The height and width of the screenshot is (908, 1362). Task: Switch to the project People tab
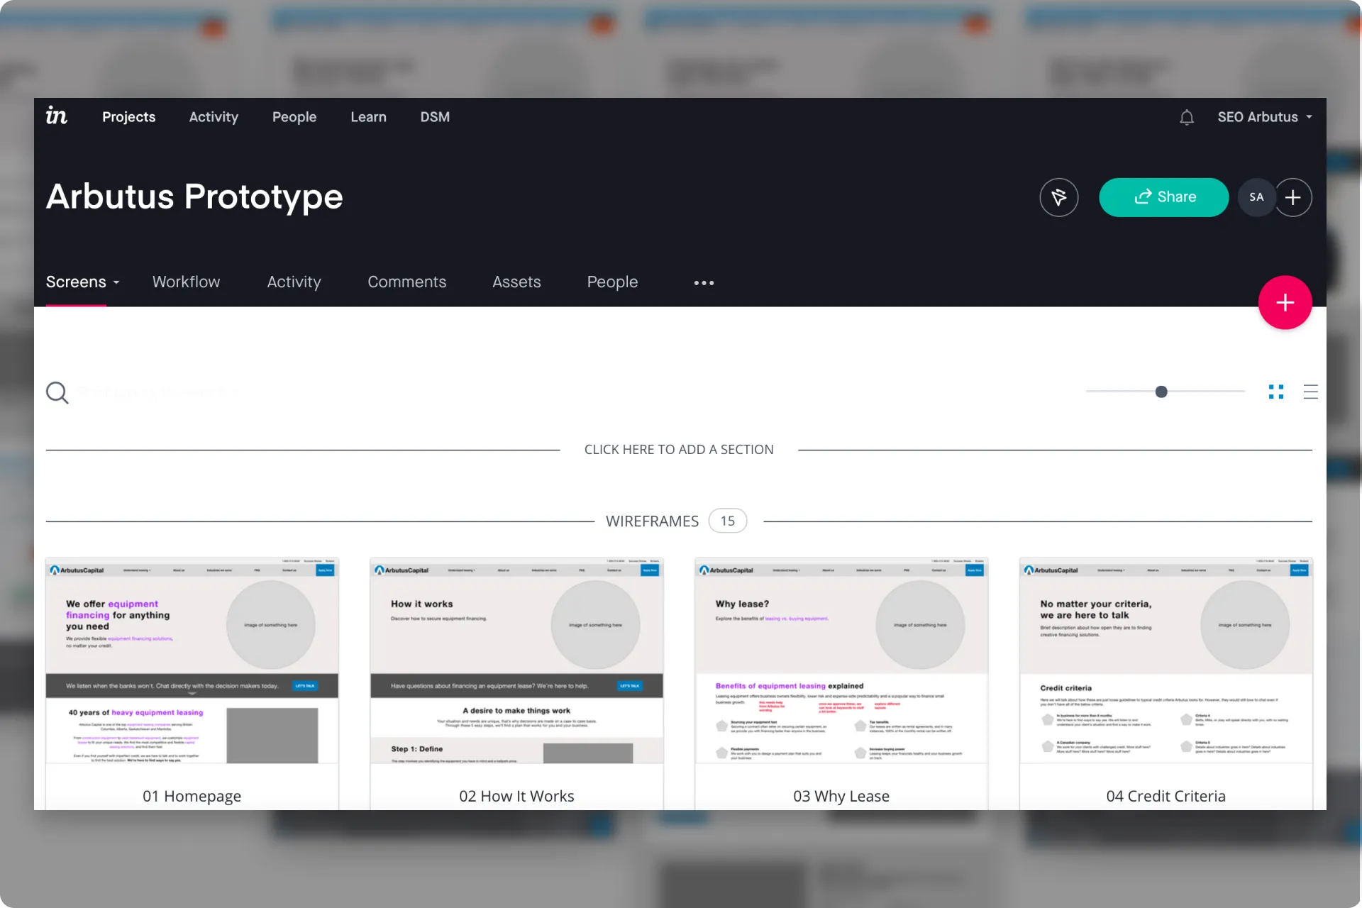pos(612,282)
